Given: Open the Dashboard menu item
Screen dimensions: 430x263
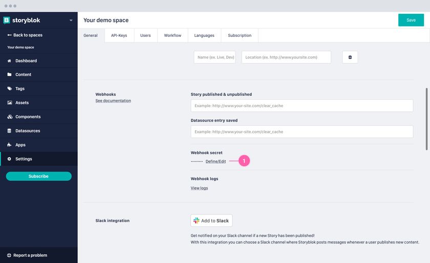Looking at the screenshot, I should [39, 60].
